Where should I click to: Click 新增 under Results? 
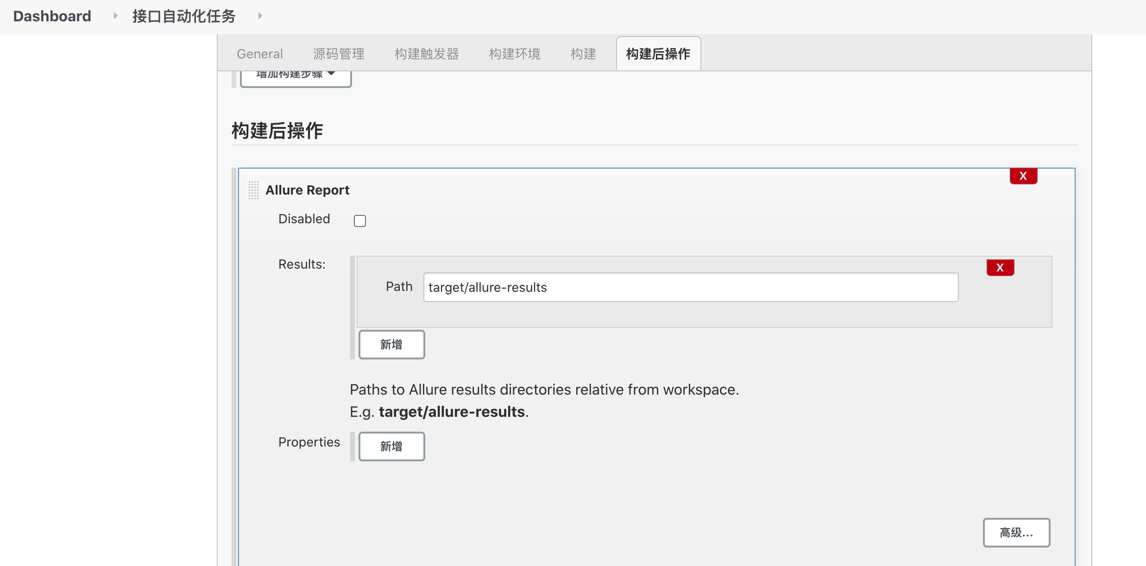(x=391, y=345)
